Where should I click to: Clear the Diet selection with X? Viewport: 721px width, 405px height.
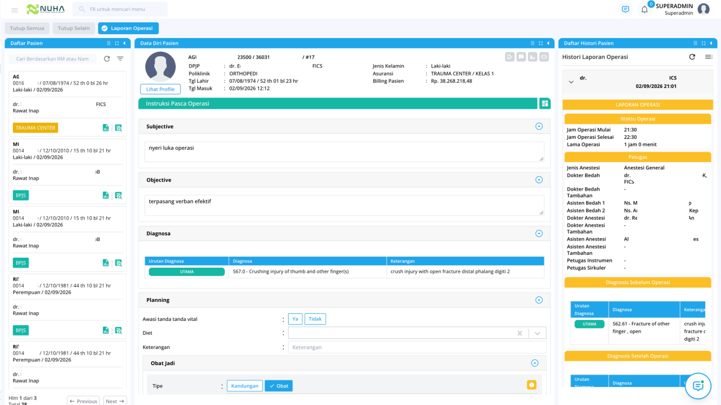(520, 333)
